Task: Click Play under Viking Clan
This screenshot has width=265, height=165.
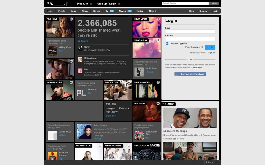Action: (x=61, y=51)
